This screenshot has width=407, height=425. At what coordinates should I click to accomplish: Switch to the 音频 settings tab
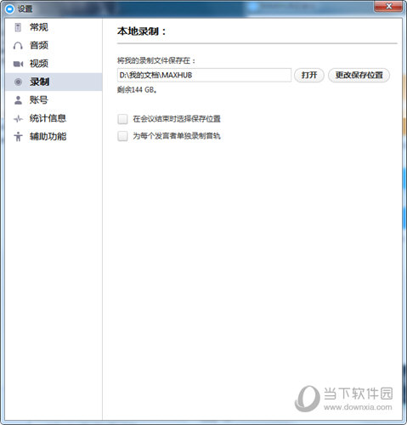[x=54, y=45]
